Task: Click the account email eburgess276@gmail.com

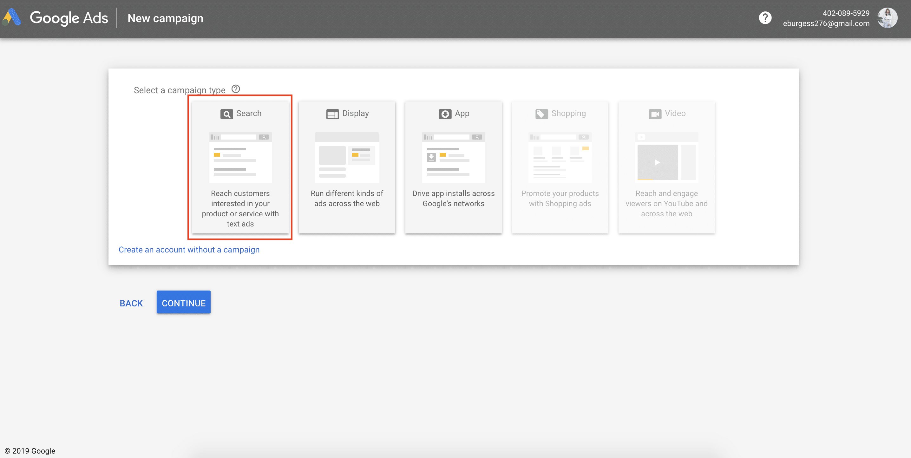Action: (826, 23)
